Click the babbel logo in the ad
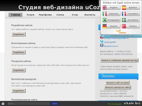Image resolution: width=142 pixels, height=106 pixels. 121,32
